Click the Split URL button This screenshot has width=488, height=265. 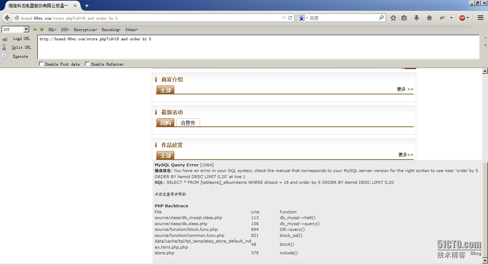(21, 47)
